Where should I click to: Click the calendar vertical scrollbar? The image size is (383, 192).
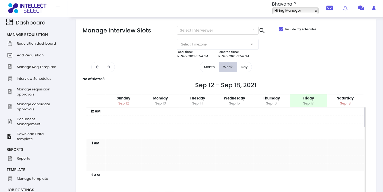click(x=365, y=117)
